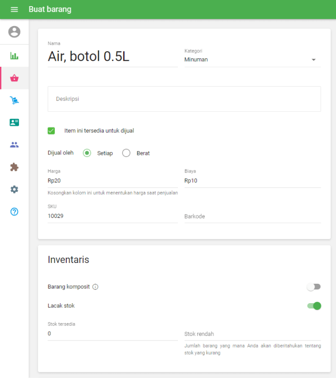Viewport: 336px width, 378px height.
Task: Click info icon next to Barang komposit
Action: tap(95, 287)
